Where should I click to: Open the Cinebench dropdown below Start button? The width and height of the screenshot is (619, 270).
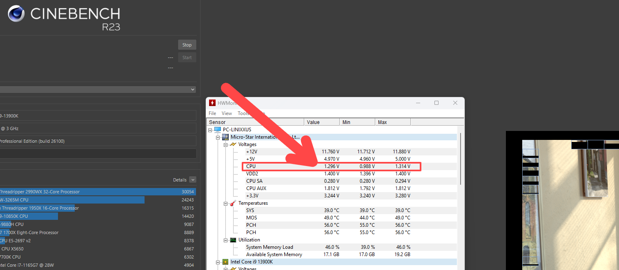pos(98,89)
